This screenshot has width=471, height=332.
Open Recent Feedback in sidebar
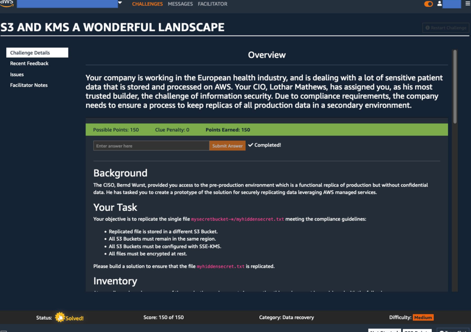(x=29, y=63)
